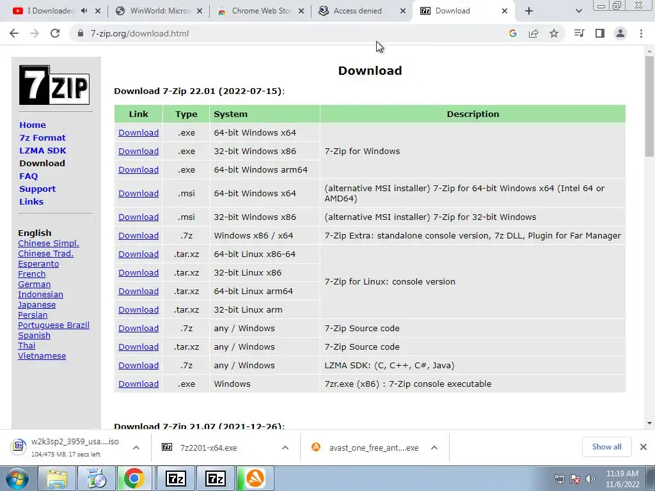Open Chrome three-dot menu
The width and height of the screenshot is (655, 491).
[x=641, y=33]
